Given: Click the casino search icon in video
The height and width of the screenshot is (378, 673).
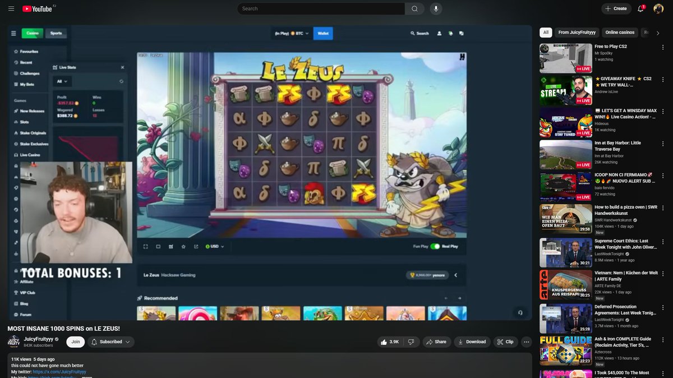Looking at the screenshot, I should click(x=413, y=34).
